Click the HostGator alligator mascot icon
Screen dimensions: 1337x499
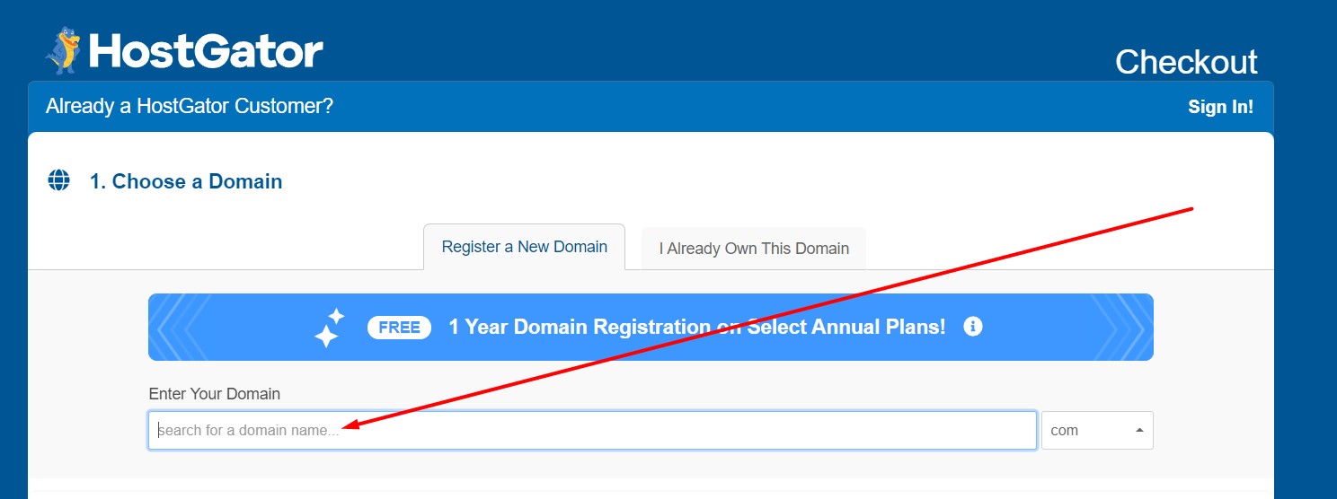(x=64, y=50)
